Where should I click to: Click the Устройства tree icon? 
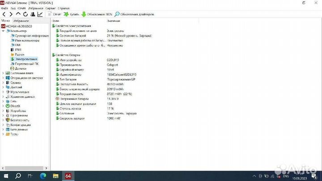point(8,111)
